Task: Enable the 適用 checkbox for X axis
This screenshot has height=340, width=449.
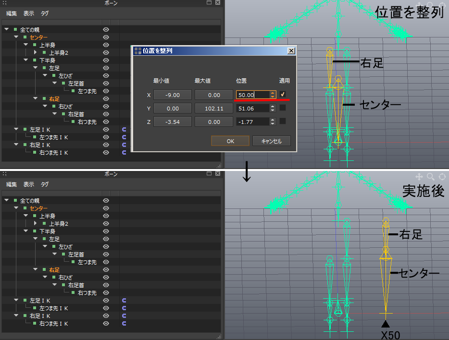Action: pos(283,95)
